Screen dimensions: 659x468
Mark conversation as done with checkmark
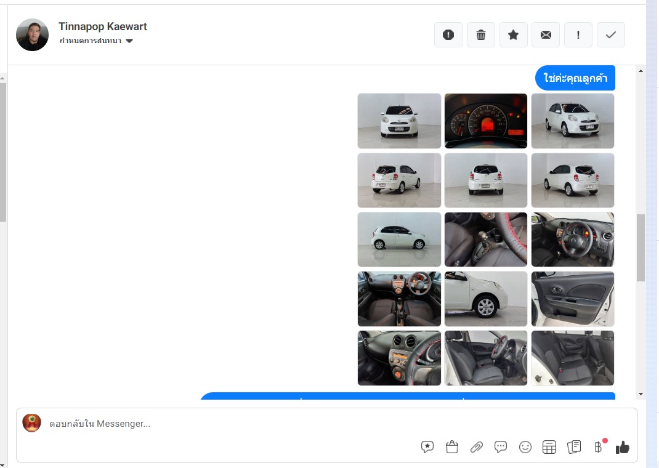pyautogui.click(x=611, y=35)
